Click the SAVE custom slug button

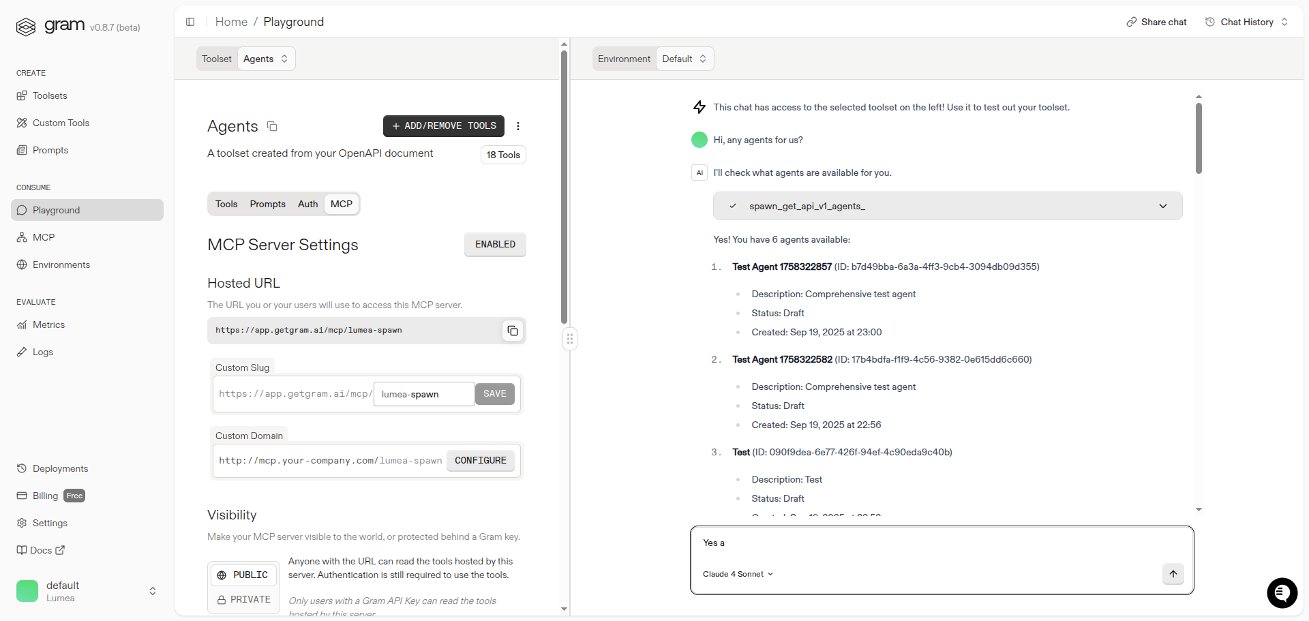[495, 394]
